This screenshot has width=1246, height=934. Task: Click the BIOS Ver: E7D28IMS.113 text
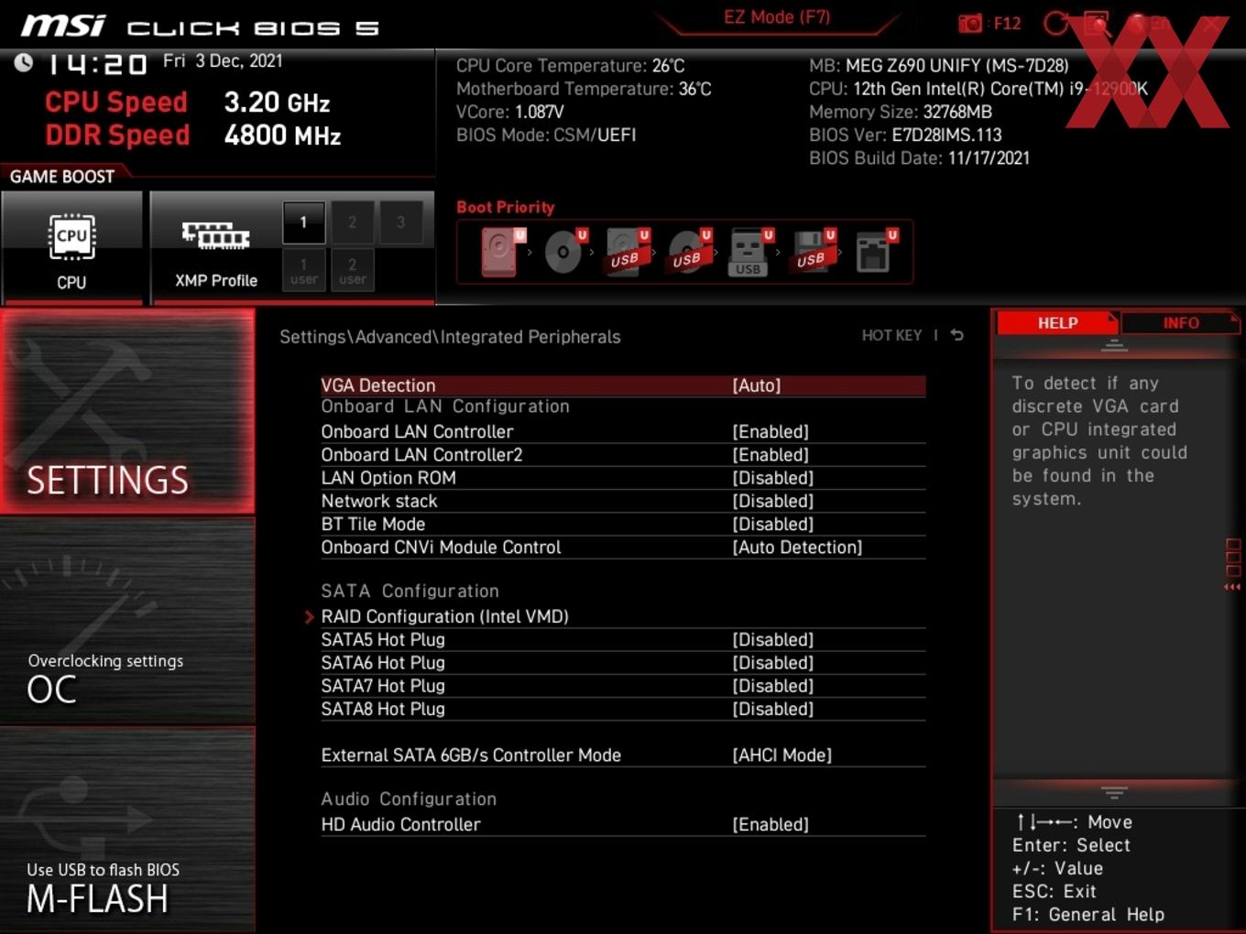(905, 136)
